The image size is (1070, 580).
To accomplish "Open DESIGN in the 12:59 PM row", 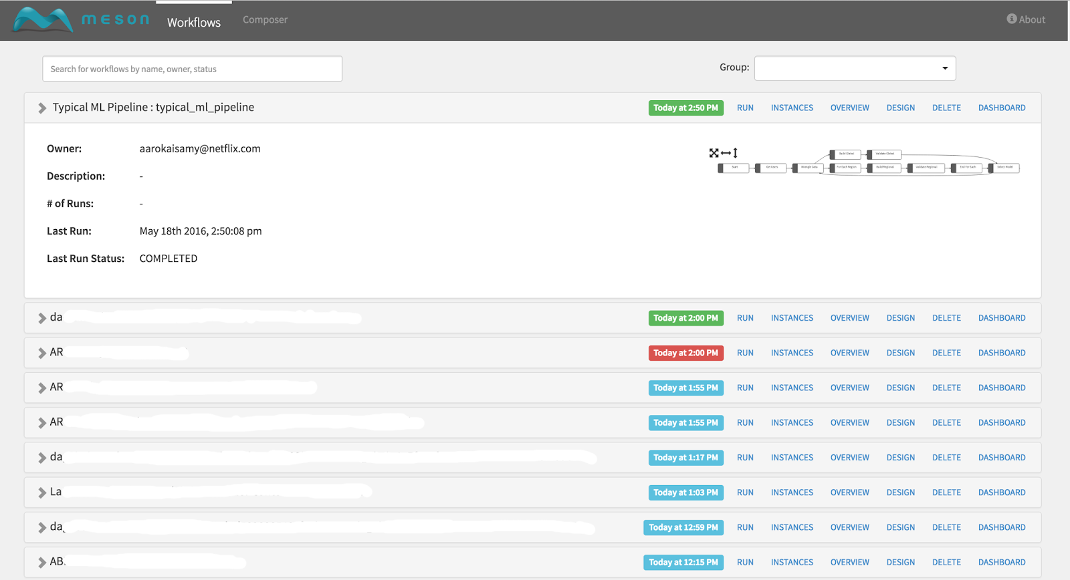I will 901,527.
